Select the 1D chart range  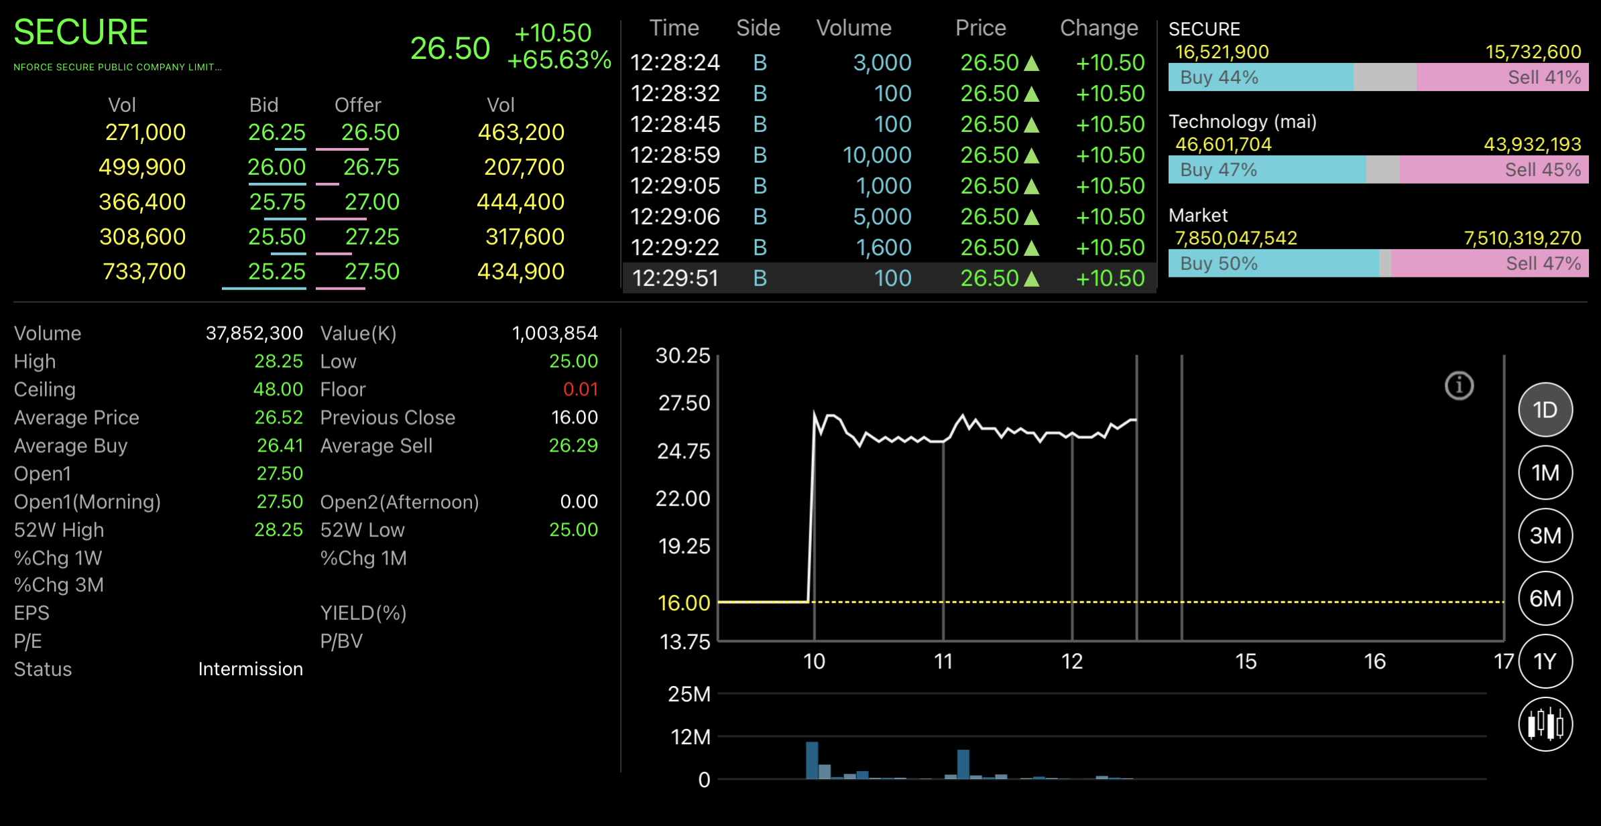click(1545, 410)
